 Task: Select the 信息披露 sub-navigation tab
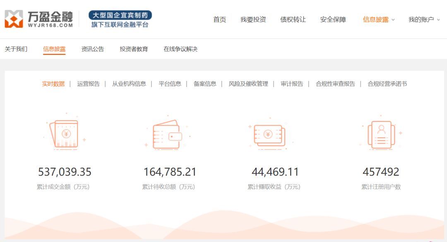tap(54, 49)
